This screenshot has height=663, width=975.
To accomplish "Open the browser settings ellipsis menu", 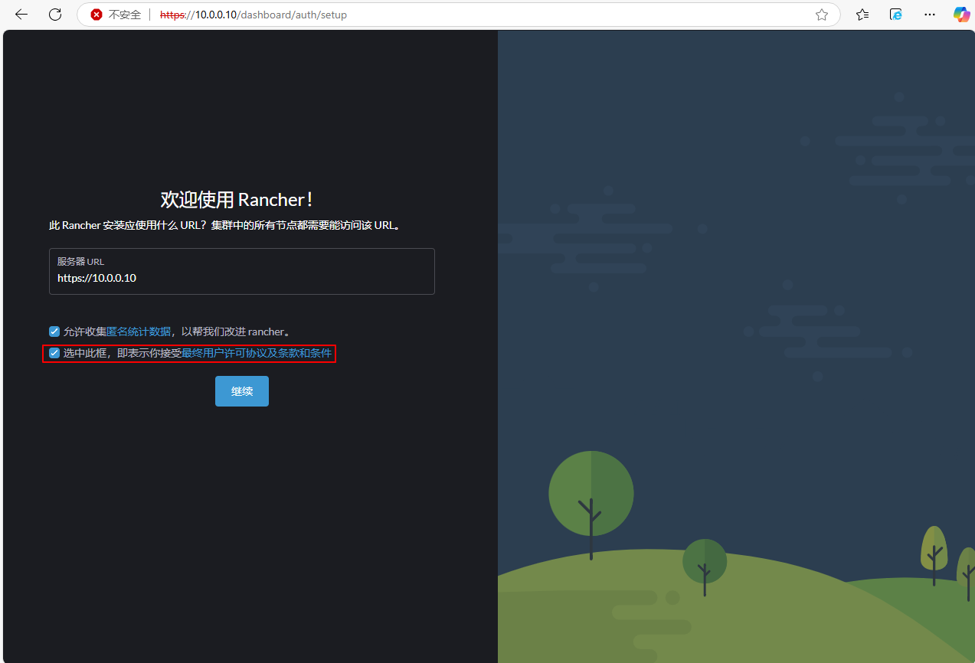I will point(929,15).
